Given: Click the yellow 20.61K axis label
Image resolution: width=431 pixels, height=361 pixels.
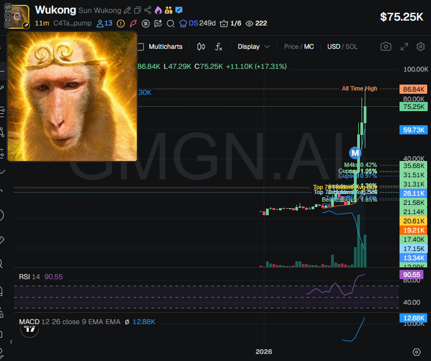Looking at the screenshot, I should [x=414, y=221].
